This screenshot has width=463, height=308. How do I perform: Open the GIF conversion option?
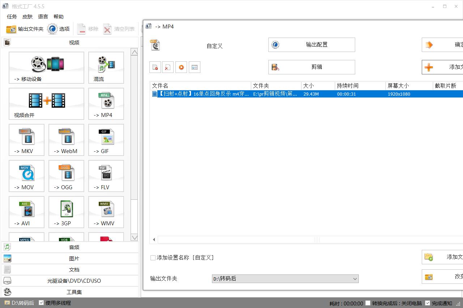tap(106, 140)
